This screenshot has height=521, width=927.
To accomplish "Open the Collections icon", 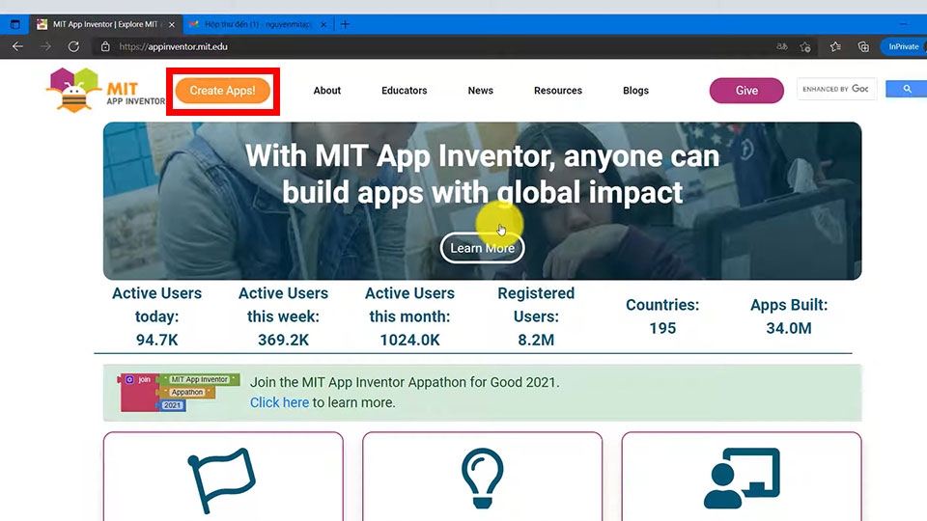I will tap(863, 46).
